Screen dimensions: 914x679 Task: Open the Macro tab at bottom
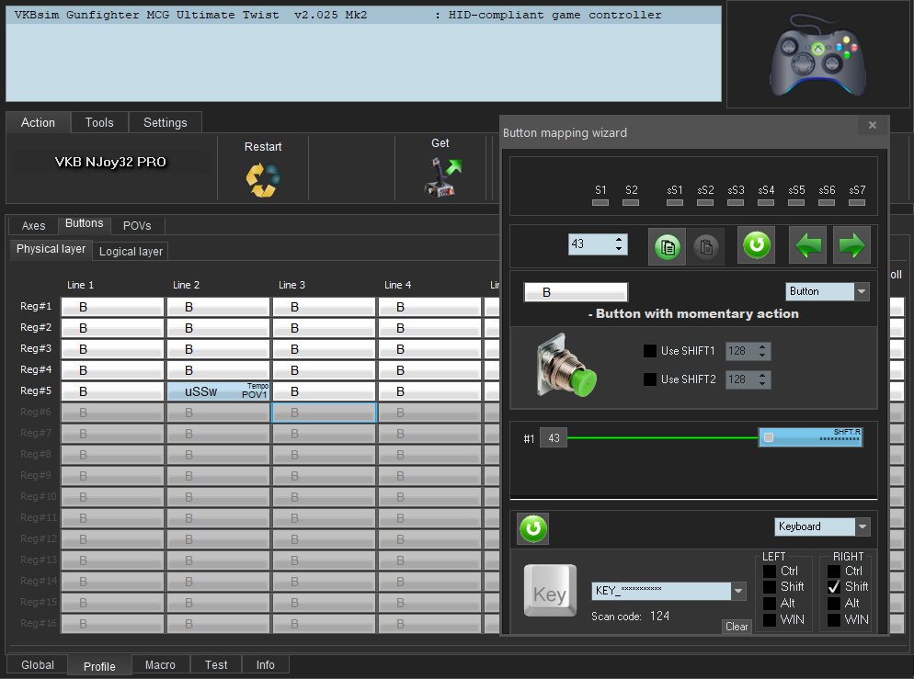coord(160,664)
